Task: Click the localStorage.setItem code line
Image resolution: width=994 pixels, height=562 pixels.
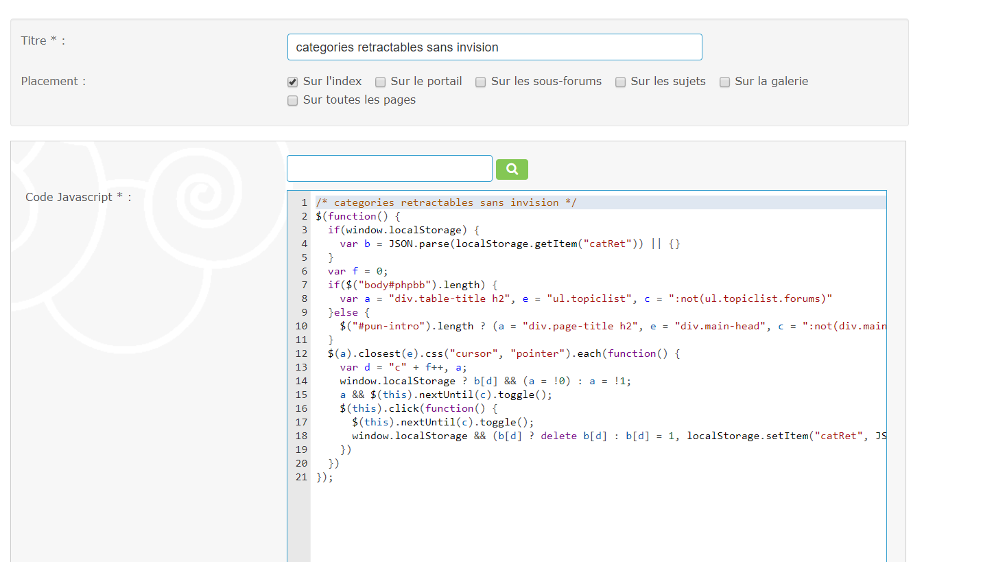Action: pyautogui.click(x=617, y=436)
